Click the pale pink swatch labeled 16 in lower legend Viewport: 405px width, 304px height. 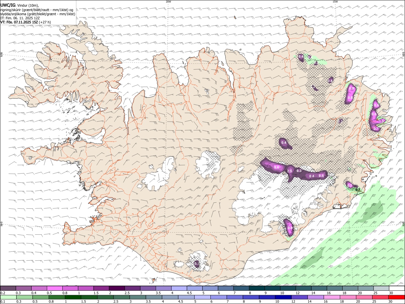point(332,297)
